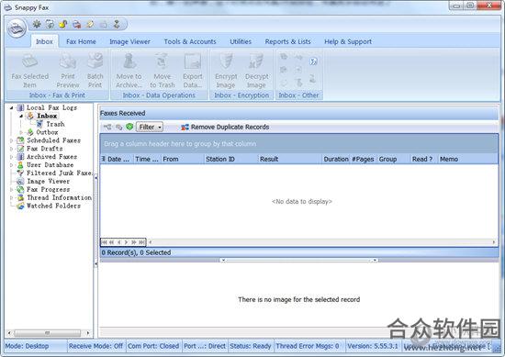The width and height of the screenshot is (505, 357).
Task: Click the pencil note quick access icon
Action: [90, 24]
